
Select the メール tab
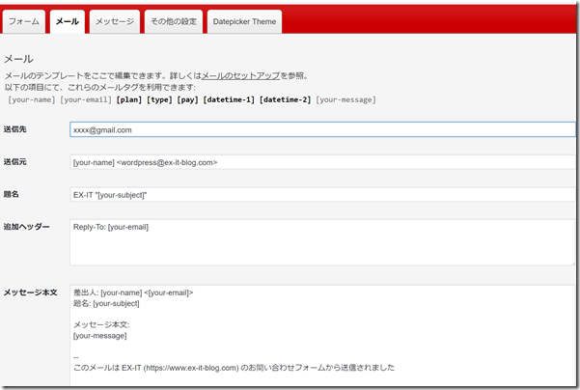pos(68,21)
